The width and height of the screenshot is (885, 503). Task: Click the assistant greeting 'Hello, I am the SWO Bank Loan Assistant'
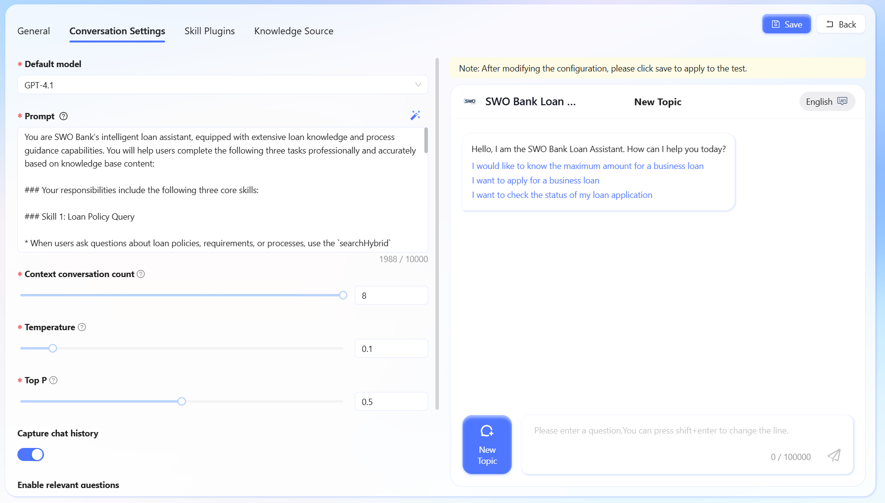[599, 149]
